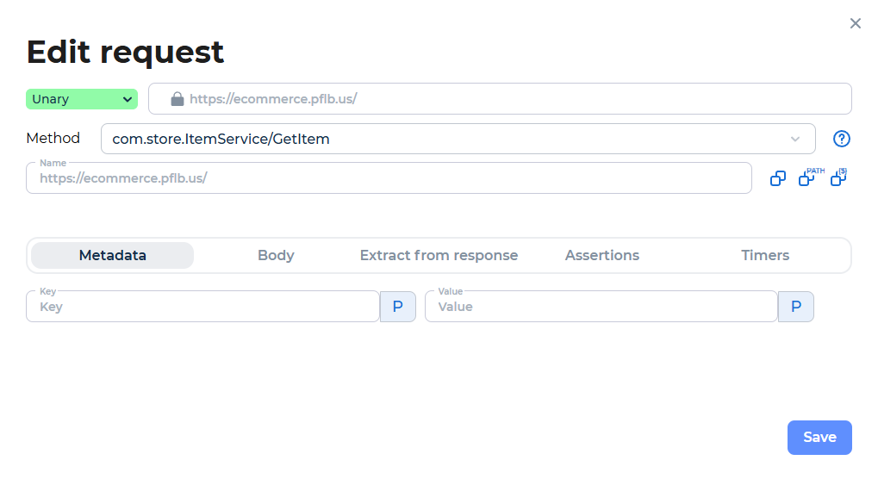Open the Timers tab
Image resolution: width=878 pixels, height=479 pixels.
point(765,255)
